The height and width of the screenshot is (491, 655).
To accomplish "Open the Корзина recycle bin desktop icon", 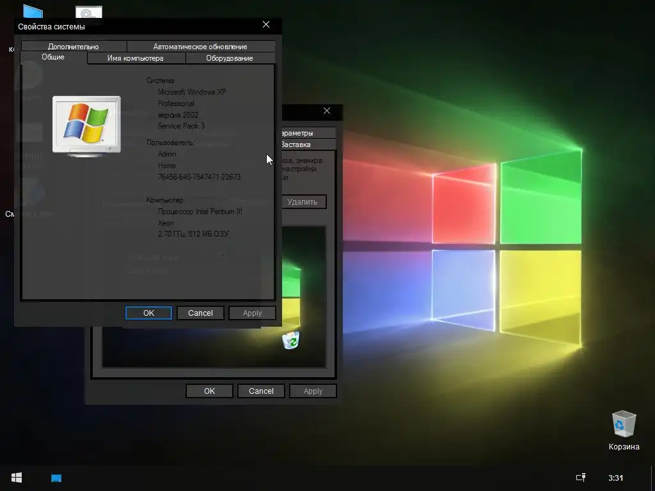I will click(624, 430).
